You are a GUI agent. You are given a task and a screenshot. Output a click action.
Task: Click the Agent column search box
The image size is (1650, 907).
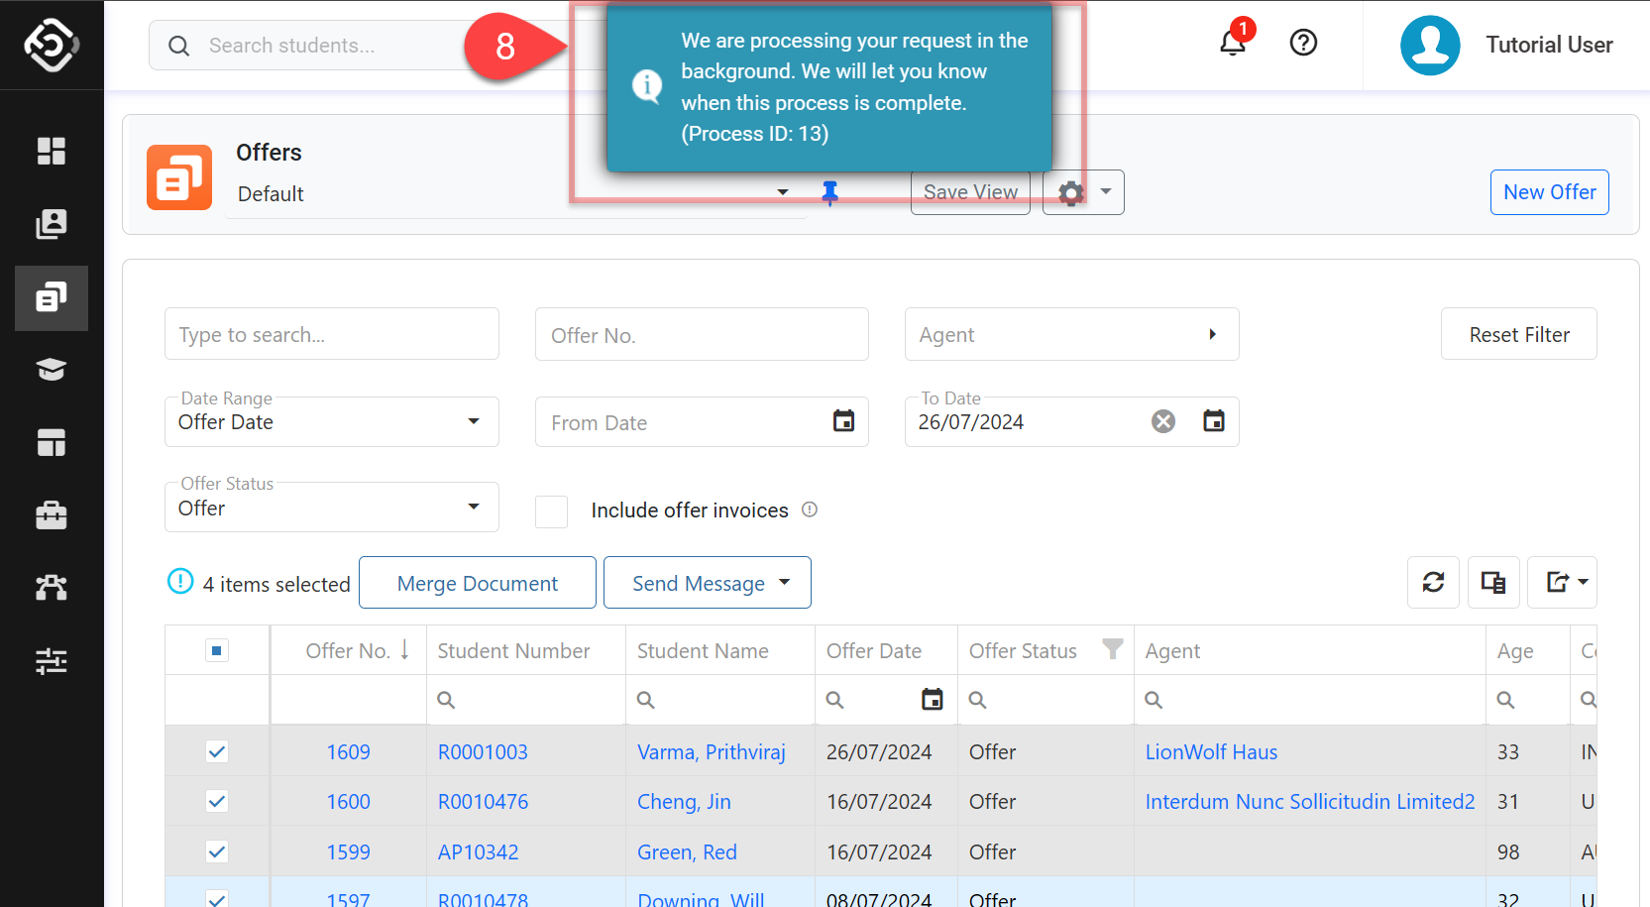tap(1309, 700)
